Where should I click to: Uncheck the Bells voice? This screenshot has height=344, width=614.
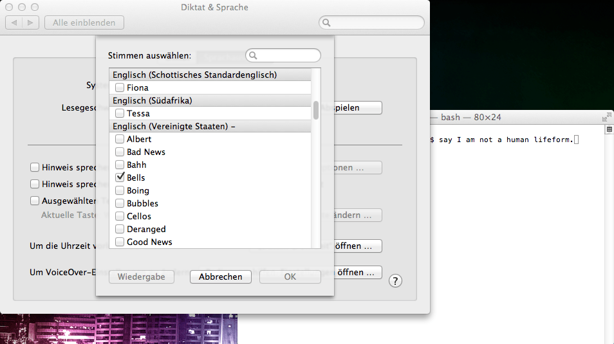120,177
